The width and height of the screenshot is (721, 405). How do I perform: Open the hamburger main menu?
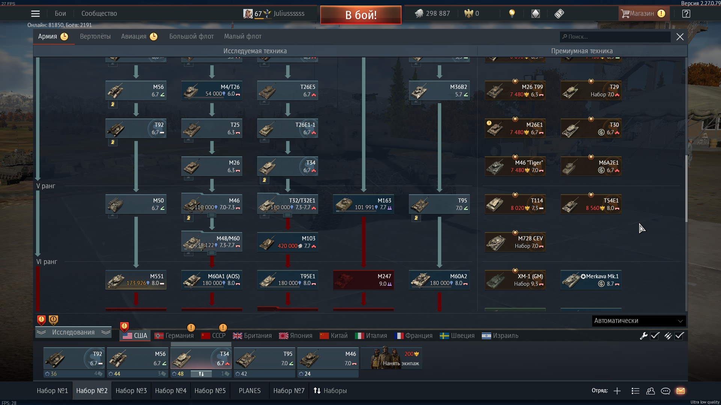35,14
